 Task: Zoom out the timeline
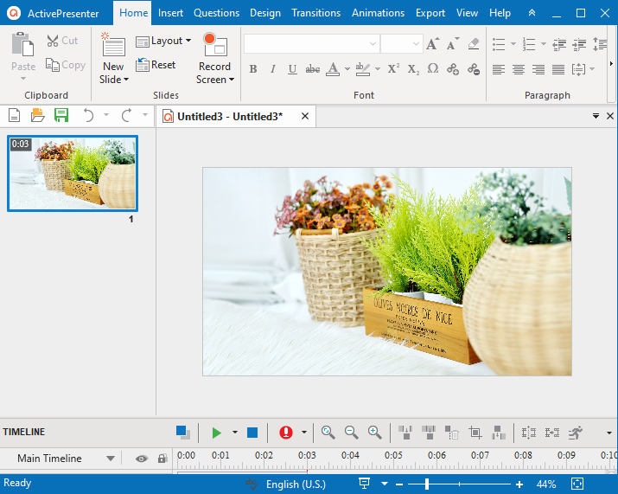351,433
